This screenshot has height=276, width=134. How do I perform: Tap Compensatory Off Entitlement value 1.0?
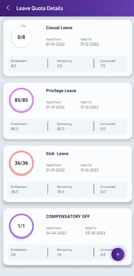pos(13,255)
